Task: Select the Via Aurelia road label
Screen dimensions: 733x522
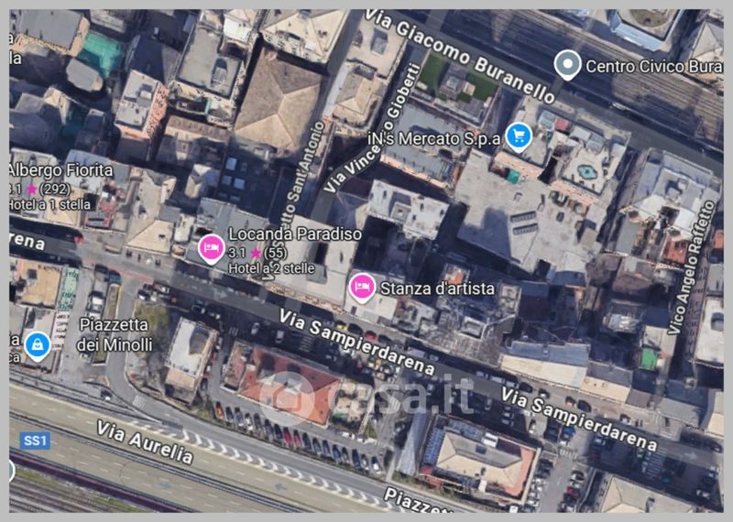Action: pos(145,442)
